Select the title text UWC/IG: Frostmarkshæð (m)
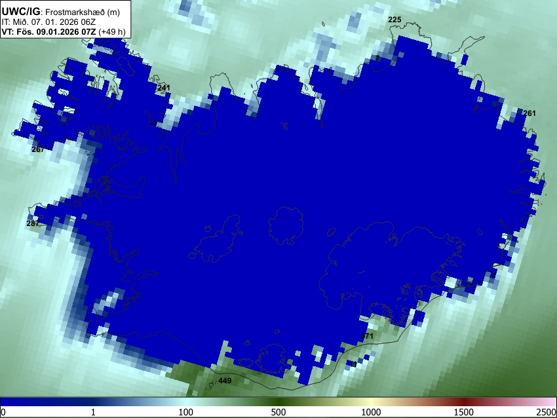Screen dimensions: 557x418 (x=61, y=12)
